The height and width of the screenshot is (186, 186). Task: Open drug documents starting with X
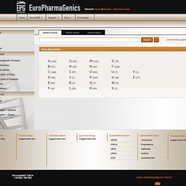(x=114, y=88)
